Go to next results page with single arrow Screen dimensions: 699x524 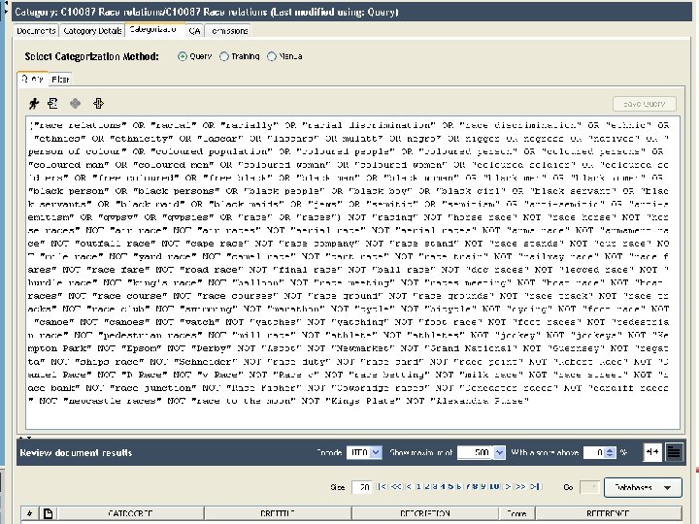tap(508, 486)
